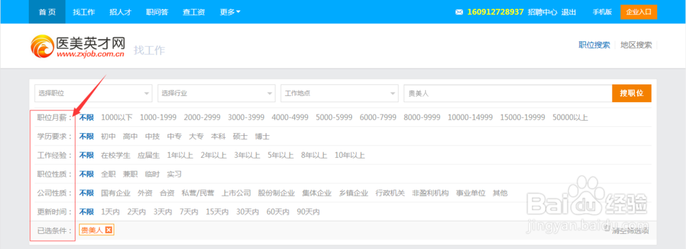
Task: Filter company type 国有企业
Action: pyautogui.click(x=115, y=193)
